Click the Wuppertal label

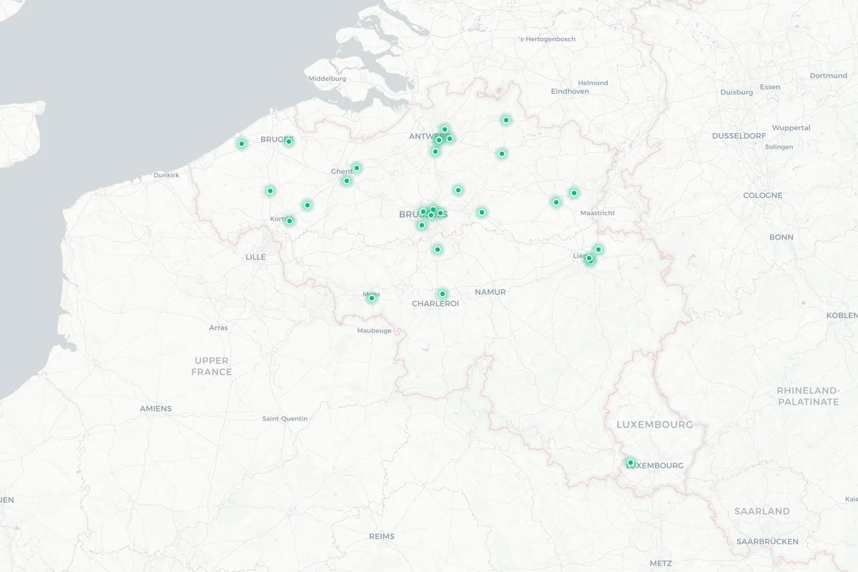pos(792,127)
